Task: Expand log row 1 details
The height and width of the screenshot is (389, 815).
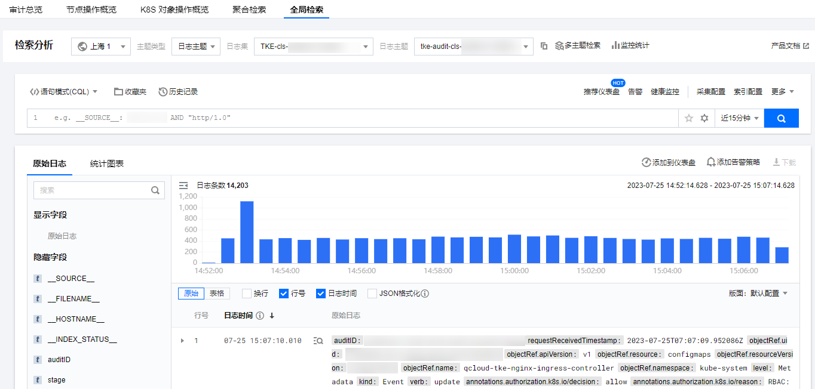Action: pyautogui.click(x=182, y=341)
